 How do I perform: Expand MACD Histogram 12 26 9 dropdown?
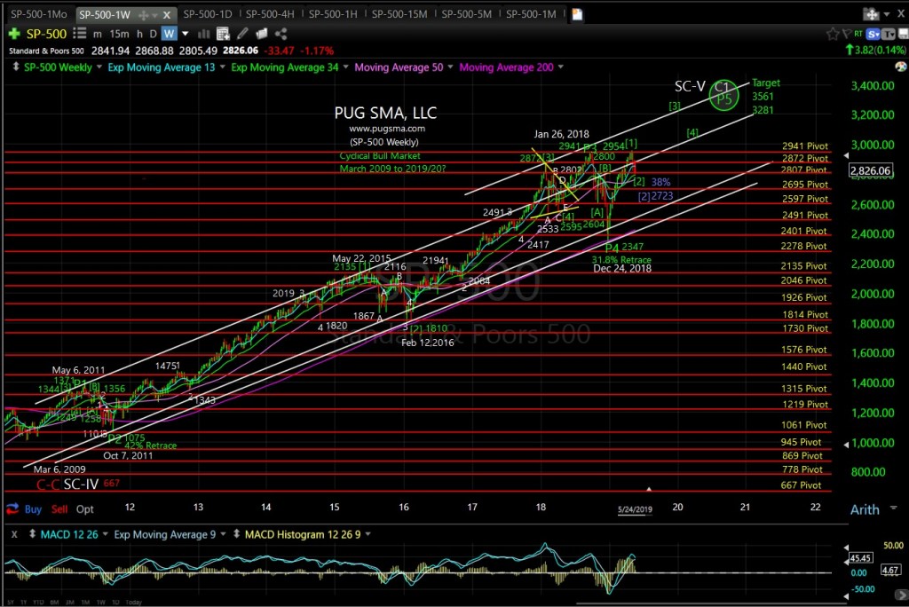[368, 534]
